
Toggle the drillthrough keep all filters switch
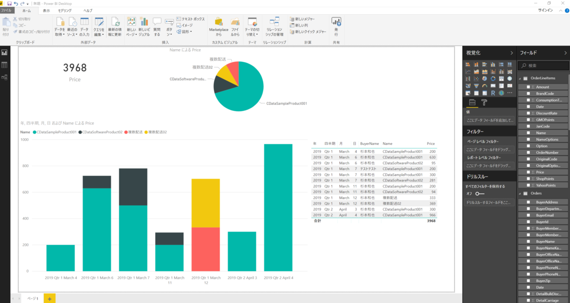[480, 194]
